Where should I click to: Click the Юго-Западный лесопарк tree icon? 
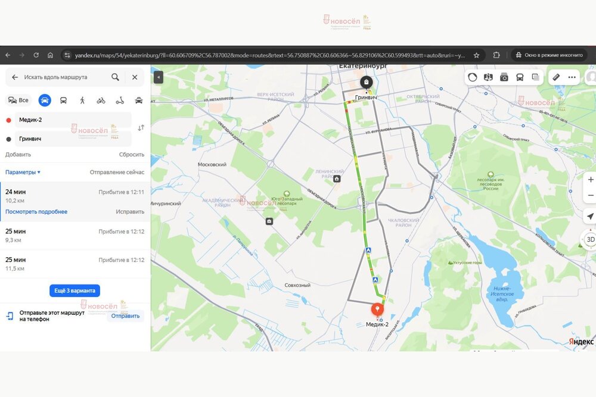287,194
